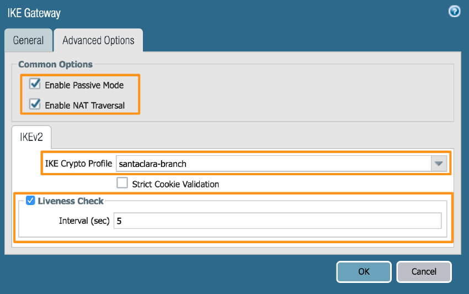This screenshot has width=469, height=294.
Task: Toggle the Liveness Check checkbox
Action: click(31, 201)
